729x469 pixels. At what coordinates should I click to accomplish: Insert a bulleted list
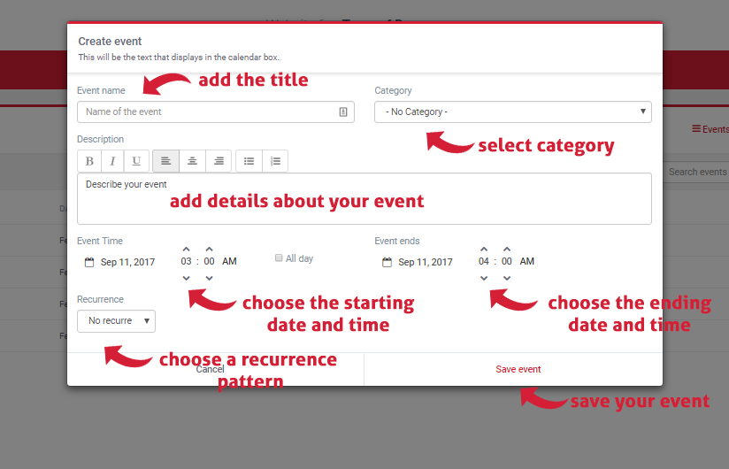coord(249,161)
